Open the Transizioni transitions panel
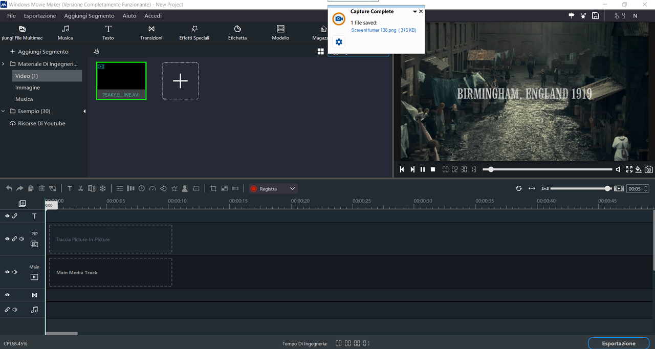 151,33
